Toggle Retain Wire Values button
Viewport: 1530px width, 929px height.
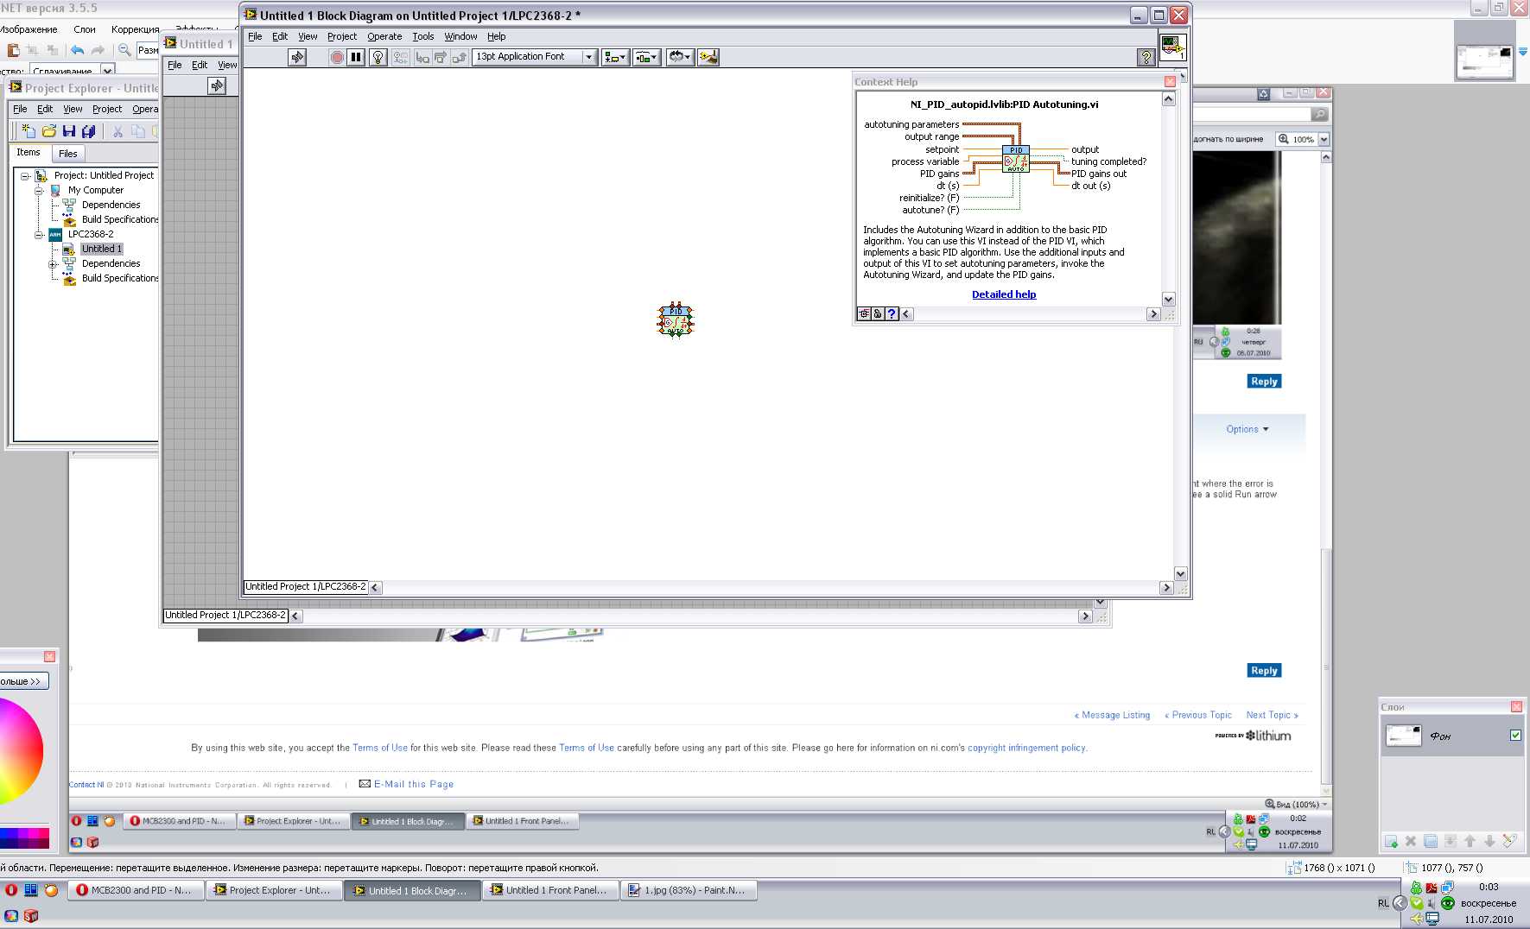(401, 57)
